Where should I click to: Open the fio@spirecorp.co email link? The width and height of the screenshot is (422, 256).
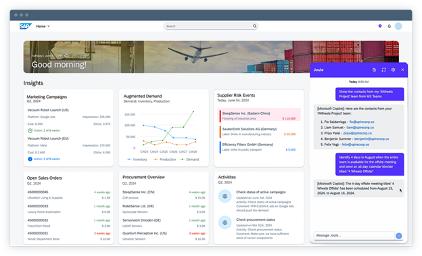tap(362, 122)
